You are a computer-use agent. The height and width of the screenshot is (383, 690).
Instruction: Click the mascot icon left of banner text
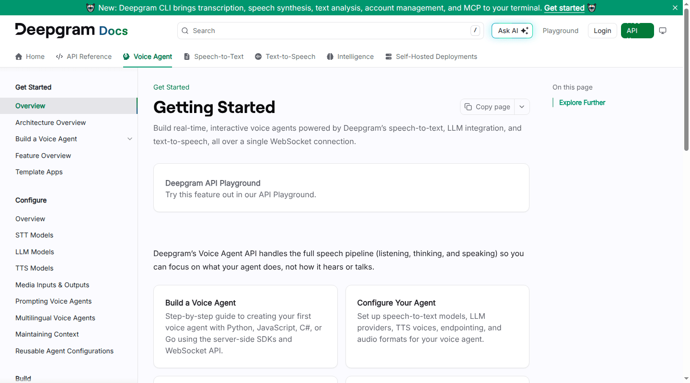pos(91,8)
